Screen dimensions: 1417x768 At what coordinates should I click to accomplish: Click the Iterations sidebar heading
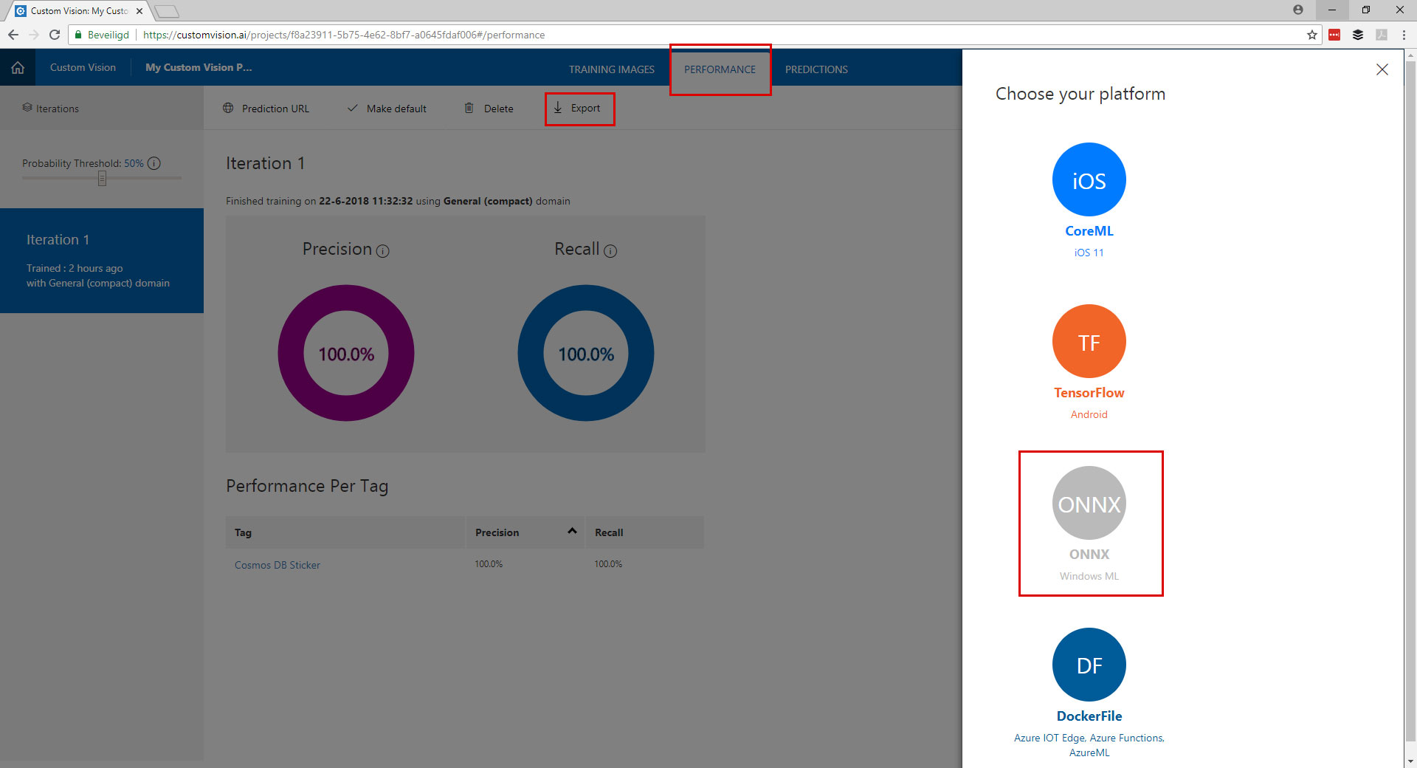pyautogui.click(x=58, y=109)
